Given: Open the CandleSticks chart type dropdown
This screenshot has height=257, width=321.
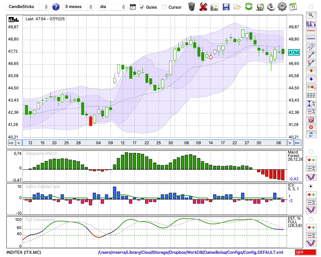Looking at the screenshot, I should (28, 7).
